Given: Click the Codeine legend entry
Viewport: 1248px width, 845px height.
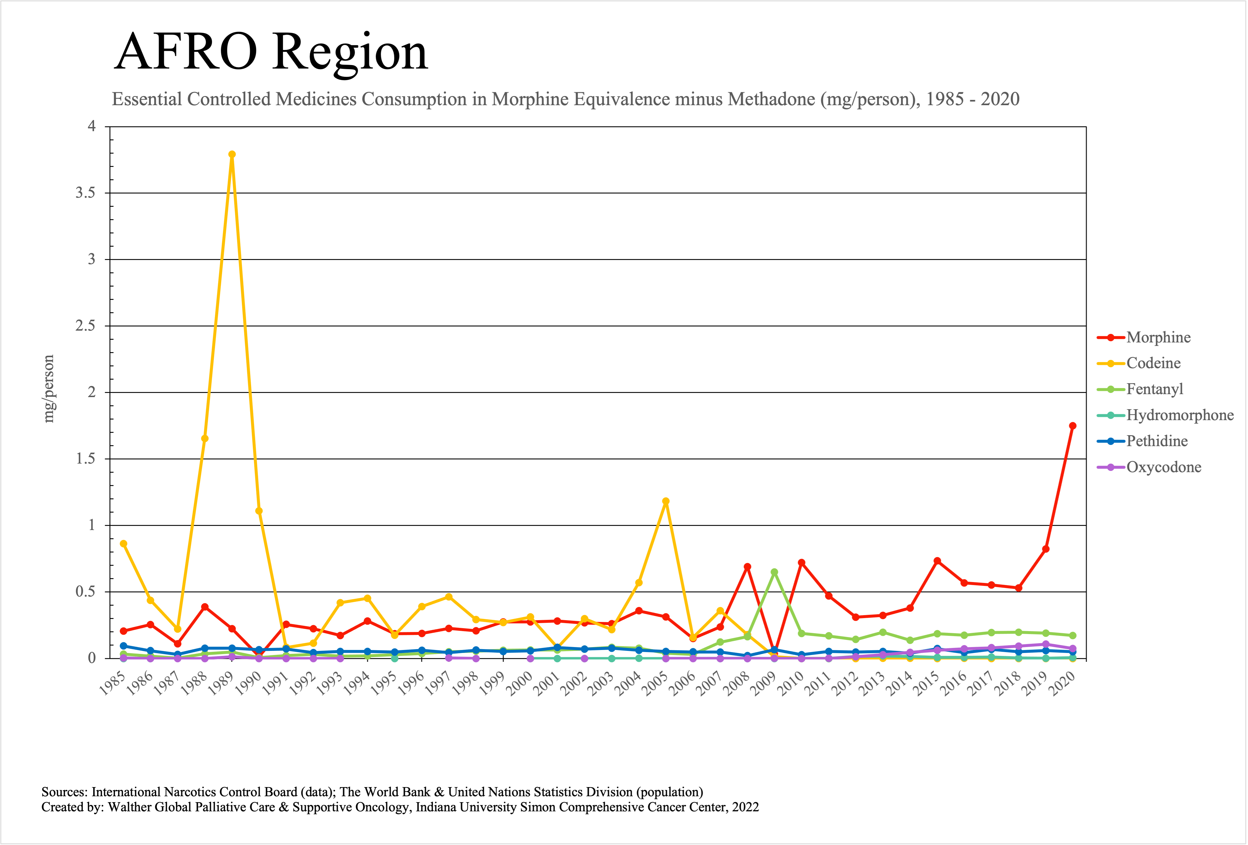Looking at the screenshot, I should (1153, 363).
